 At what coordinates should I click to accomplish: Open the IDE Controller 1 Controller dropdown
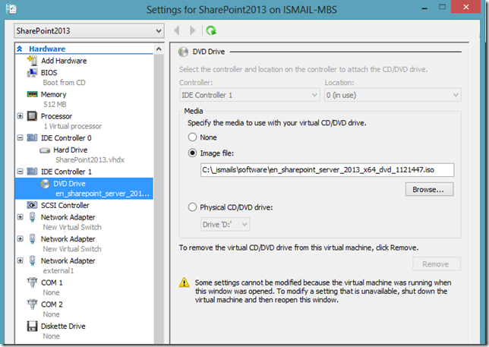250,95
